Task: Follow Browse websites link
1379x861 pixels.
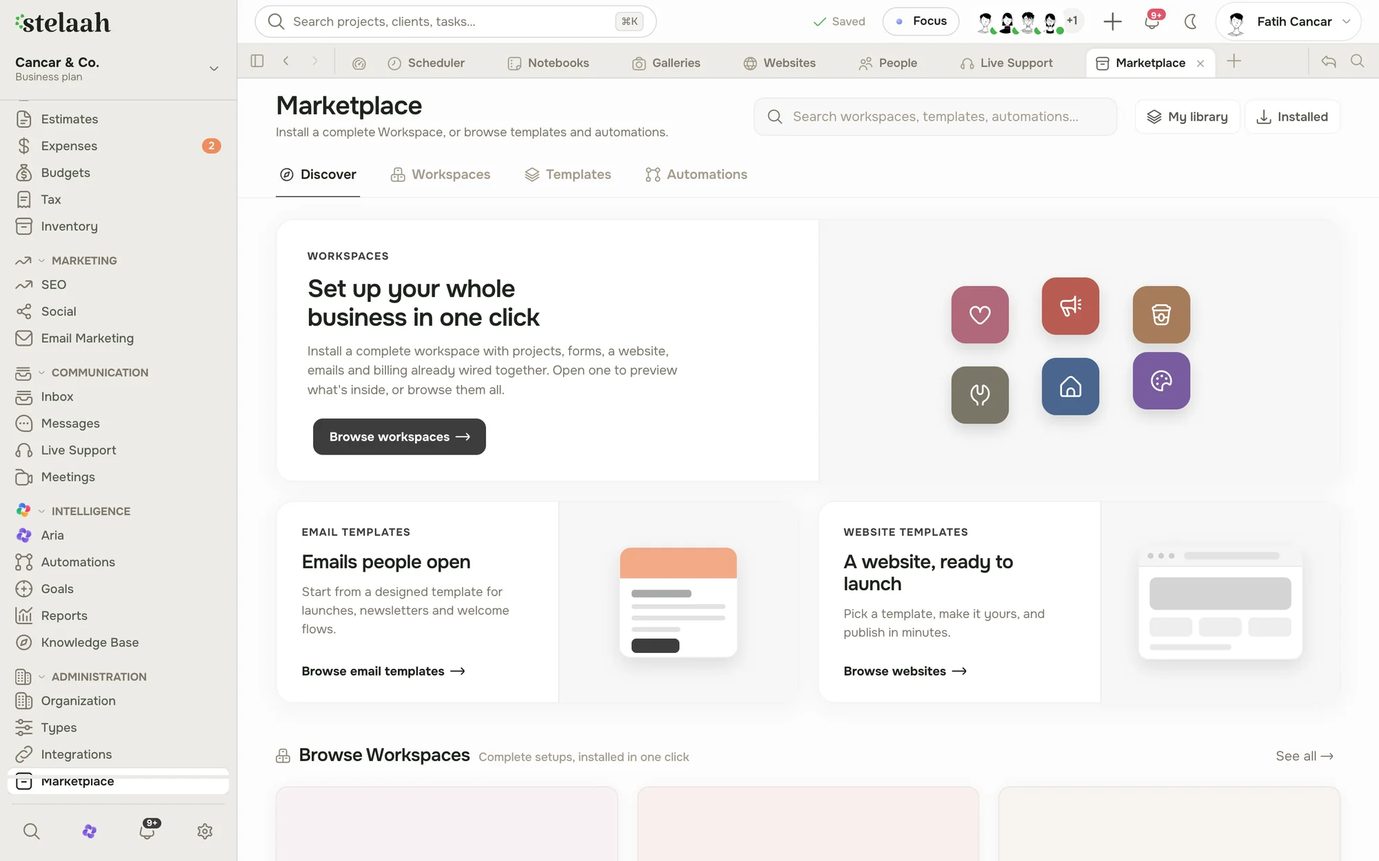Action: 905,671
